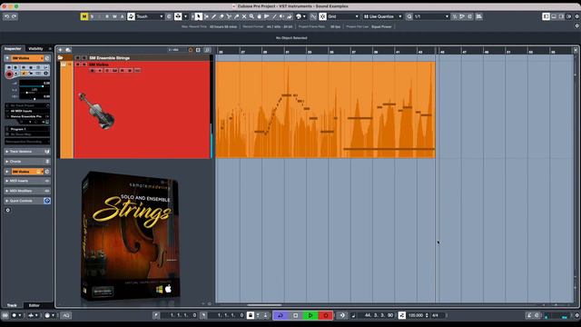This screenshot has height=327, width=581.
Task: Click the violin track picture
Action: 96,111
